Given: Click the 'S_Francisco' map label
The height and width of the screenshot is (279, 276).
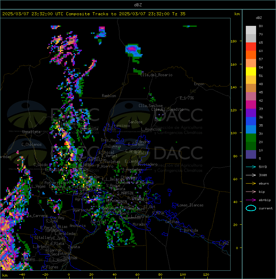Looking at the screenshot, I should 119,126.
